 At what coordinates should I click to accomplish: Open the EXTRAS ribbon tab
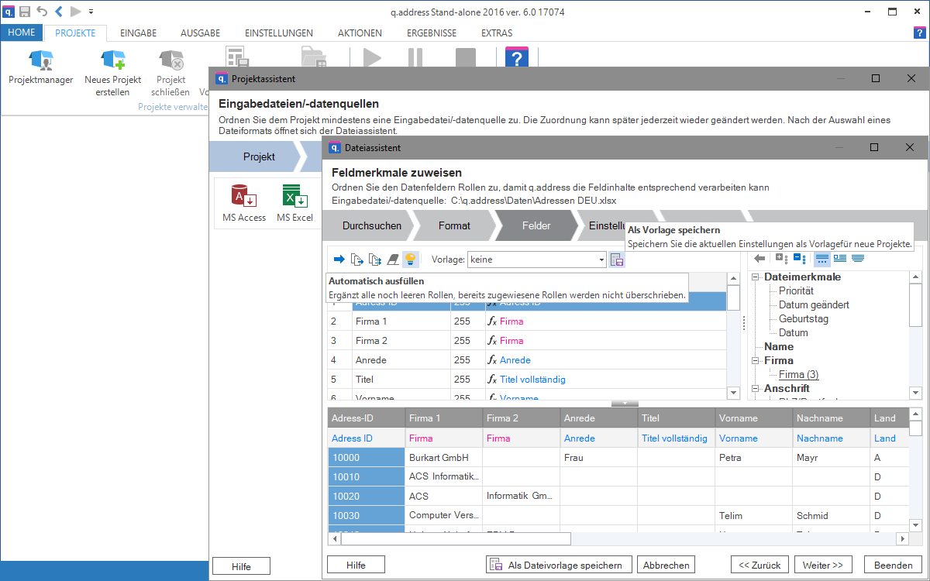pos(497,33)
